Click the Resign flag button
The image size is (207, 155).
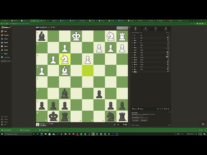tap(141, 109)
